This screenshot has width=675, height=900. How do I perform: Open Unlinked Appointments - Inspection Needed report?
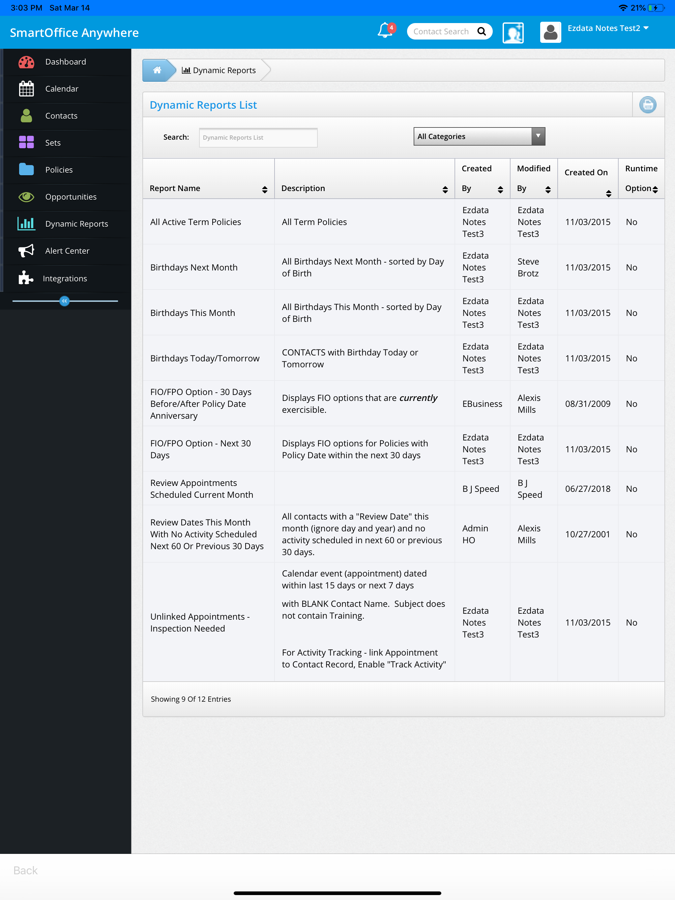(200, 623)
